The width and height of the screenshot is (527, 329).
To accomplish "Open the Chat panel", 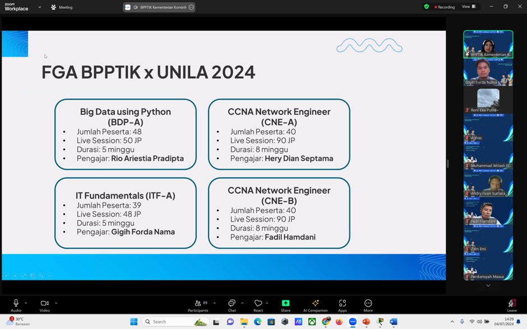I will point(232,305).
